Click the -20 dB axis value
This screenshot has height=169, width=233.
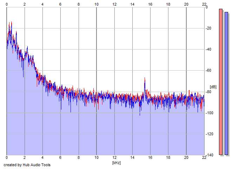click(x=208, y=28)
